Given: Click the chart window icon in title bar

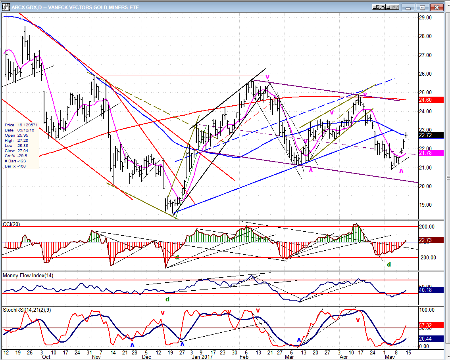Looking at the screenshot, I should pos(6,7).
